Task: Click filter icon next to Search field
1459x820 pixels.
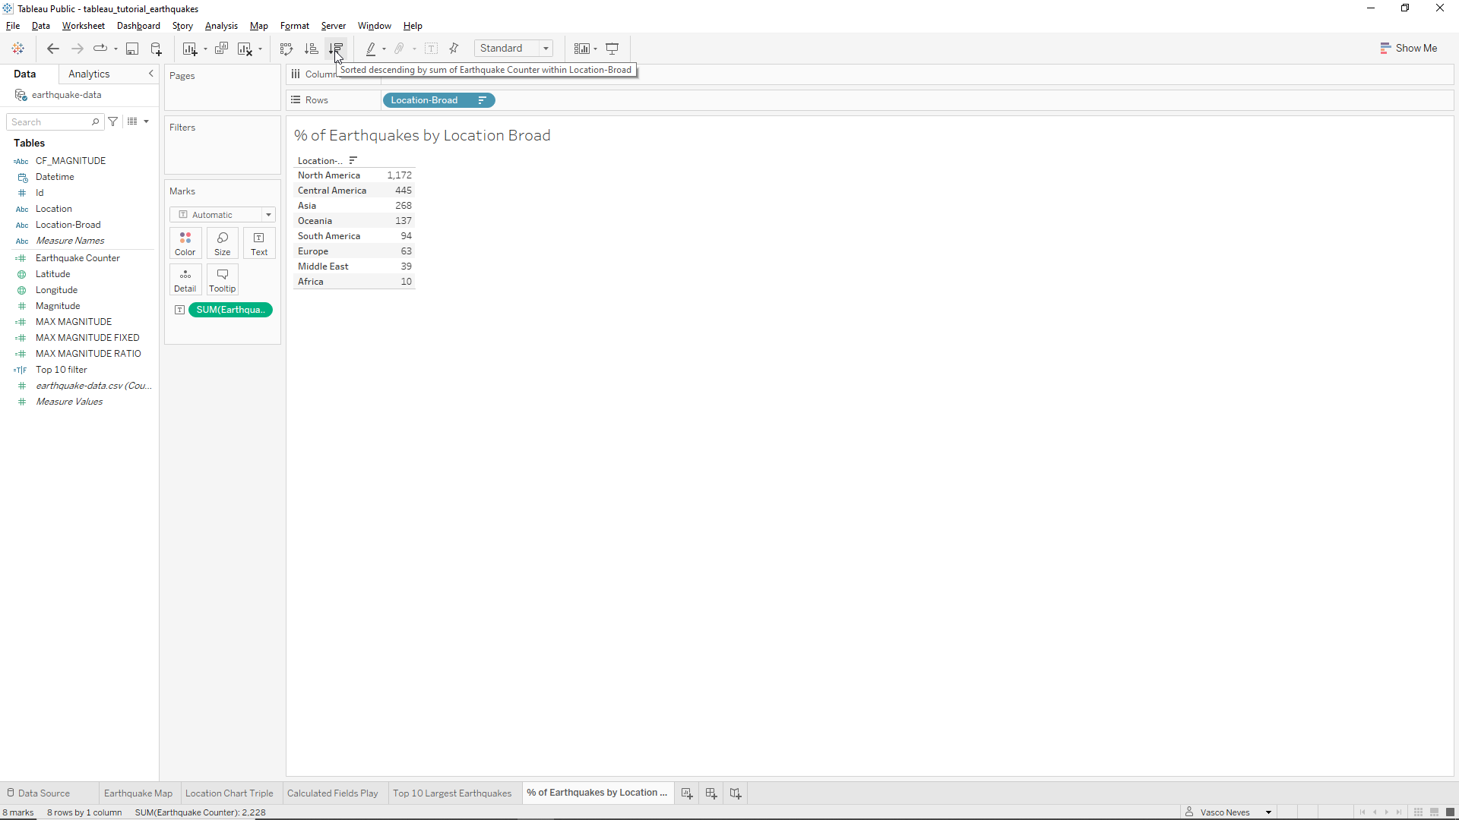Action: click(113, 121)
